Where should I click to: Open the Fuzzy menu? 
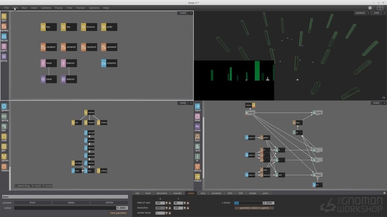click(x=59, y=8)
